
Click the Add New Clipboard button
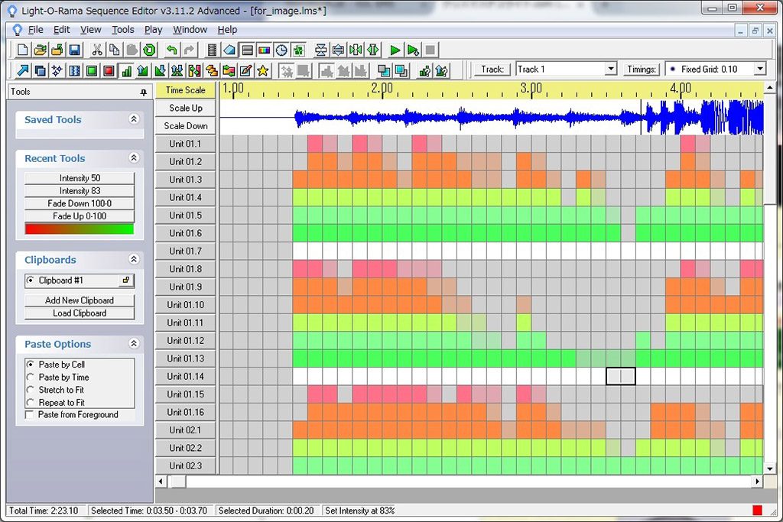pos(80,300)
